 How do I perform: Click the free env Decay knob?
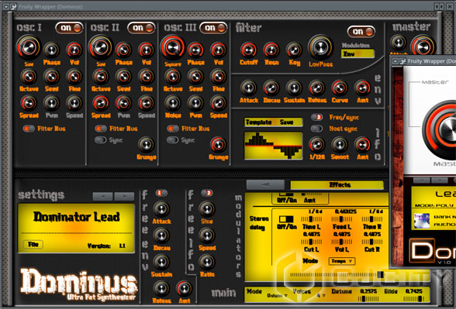[x=161, y=235]
